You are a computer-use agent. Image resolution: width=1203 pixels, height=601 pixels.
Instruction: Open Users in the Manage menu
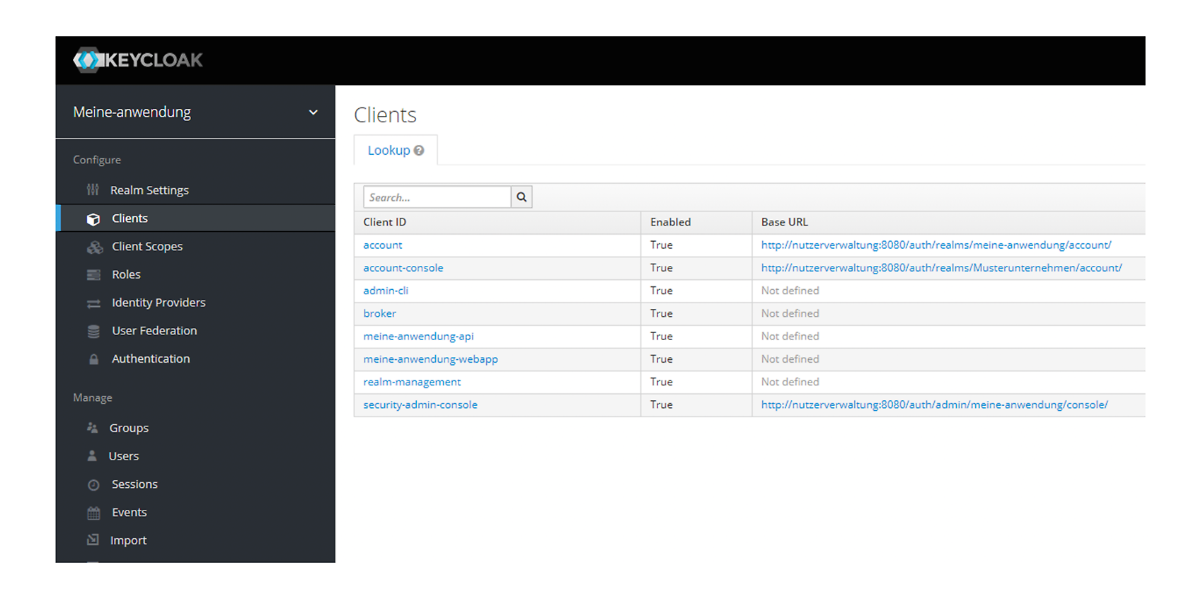coord(124,456)
